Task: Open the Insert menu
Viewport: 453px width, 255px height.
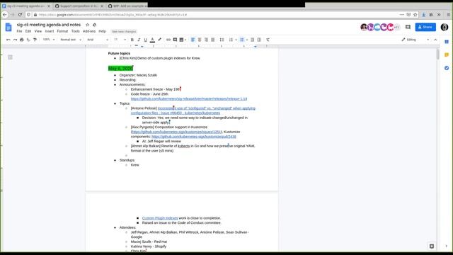Action: tap(50, 31)
